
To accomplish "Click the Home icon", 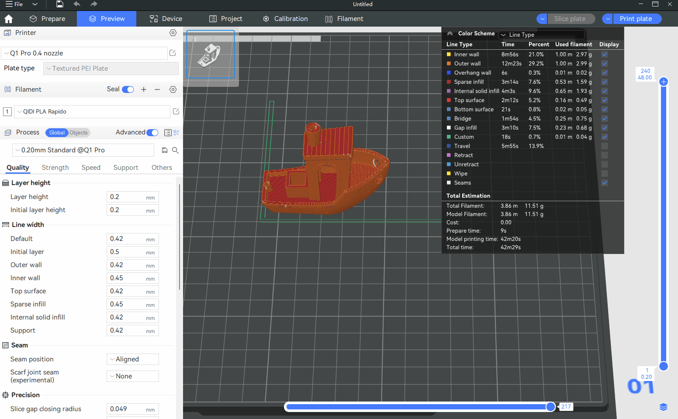I will pyautogui.click(x=8, y=19).
